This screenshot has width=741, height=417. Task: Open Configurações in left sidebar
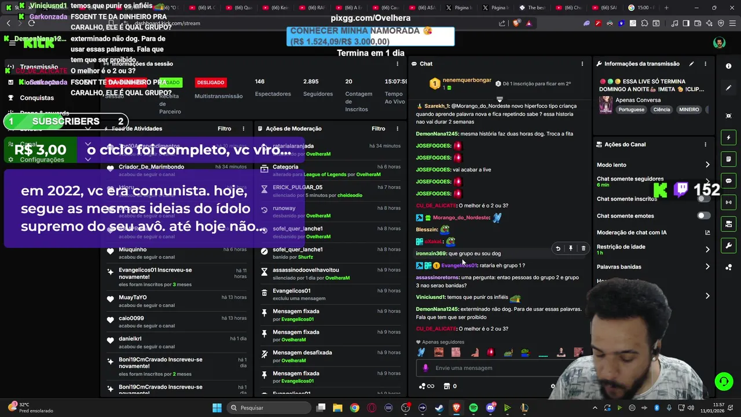click(x=42, y=160)
